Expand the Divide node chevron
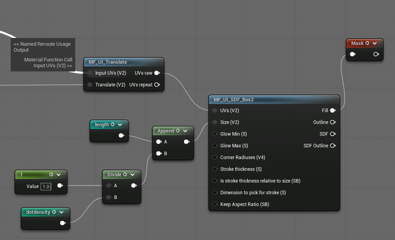 132,174
